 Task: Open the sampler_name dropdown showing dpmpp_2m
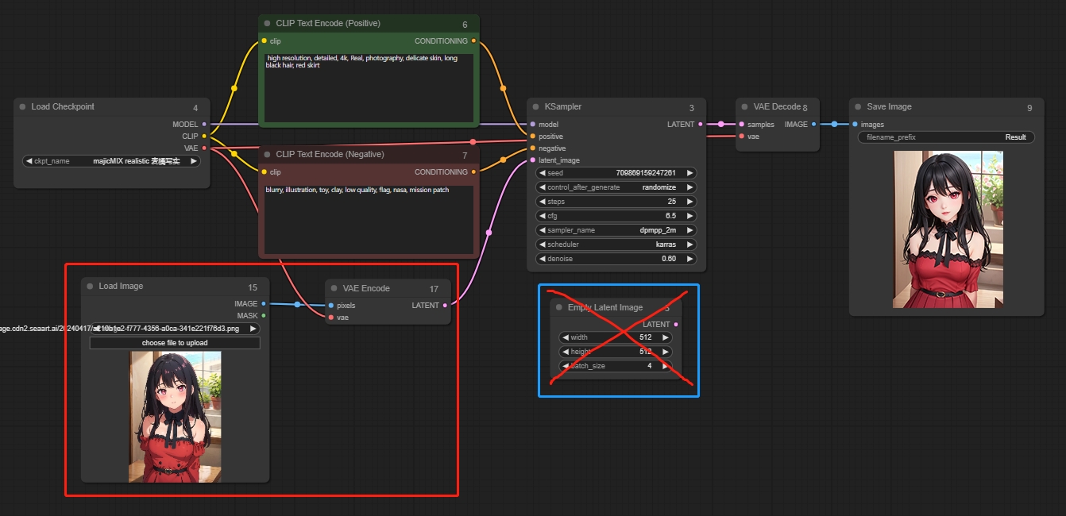[x=616, y=230]
